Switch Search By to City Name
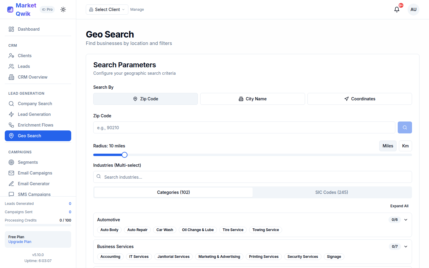The image size is (429, 268). 252,99
